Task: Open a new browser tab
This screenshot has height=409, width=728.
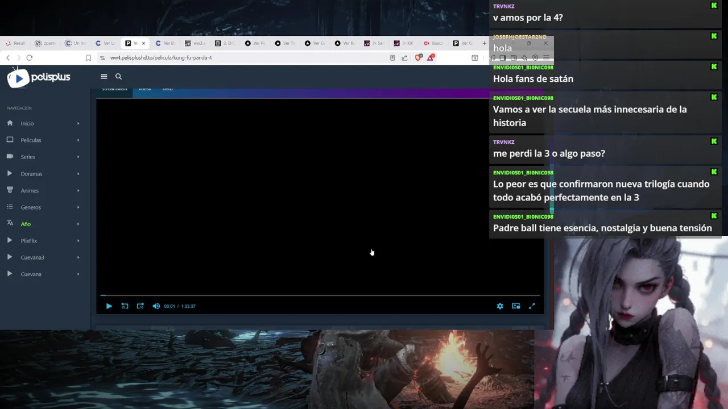Action: [484, 43]
